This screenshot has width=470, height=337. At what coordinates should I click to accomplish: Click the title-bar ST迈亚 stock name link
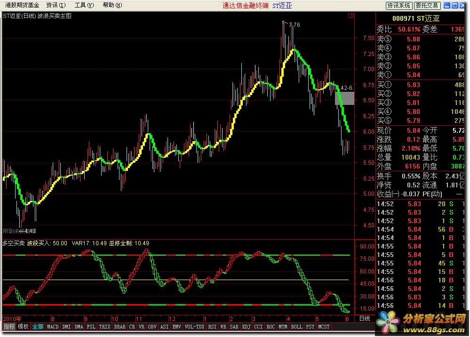pyautogui.click(x=282, y=5)
